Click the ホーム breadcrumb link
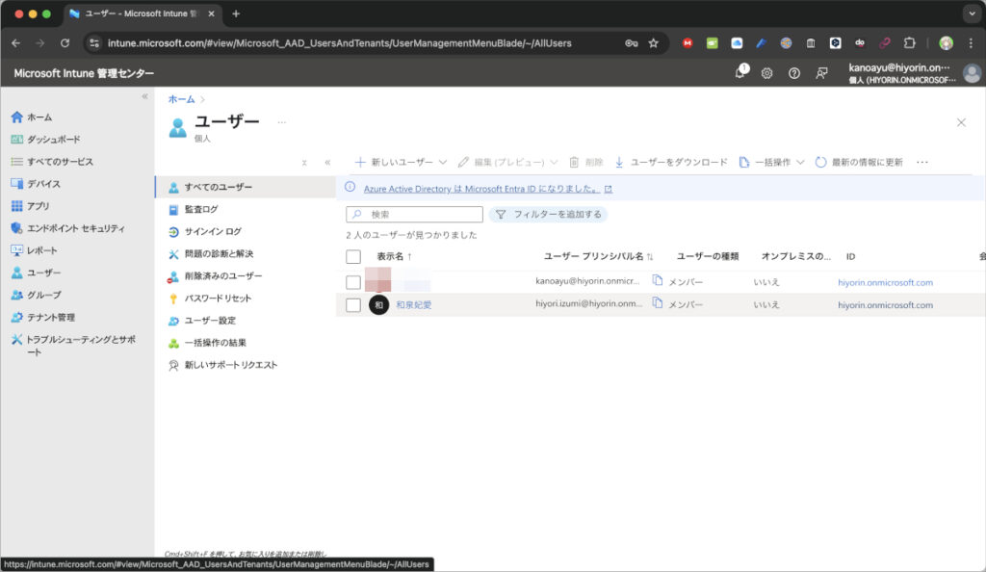The width and height of the screenshot is (986, 572). pos(181,99)
